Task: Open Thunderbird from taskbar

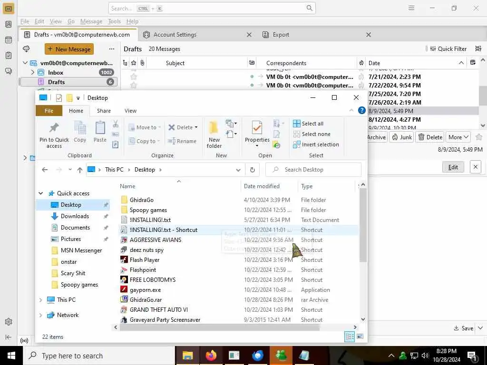Action: (x=257, y=355)
